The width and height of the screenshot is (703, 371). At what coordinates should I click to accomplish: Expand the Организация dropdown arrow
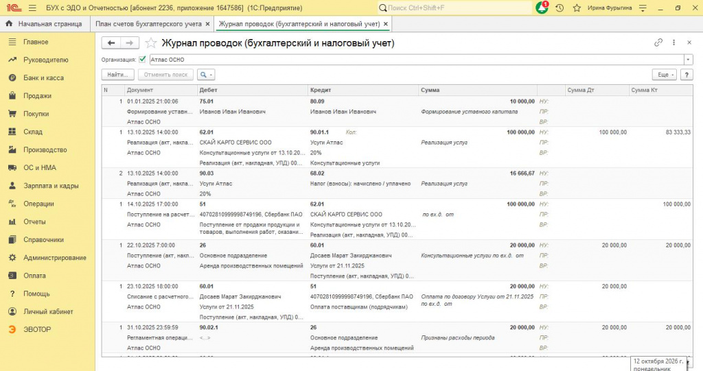688,60
